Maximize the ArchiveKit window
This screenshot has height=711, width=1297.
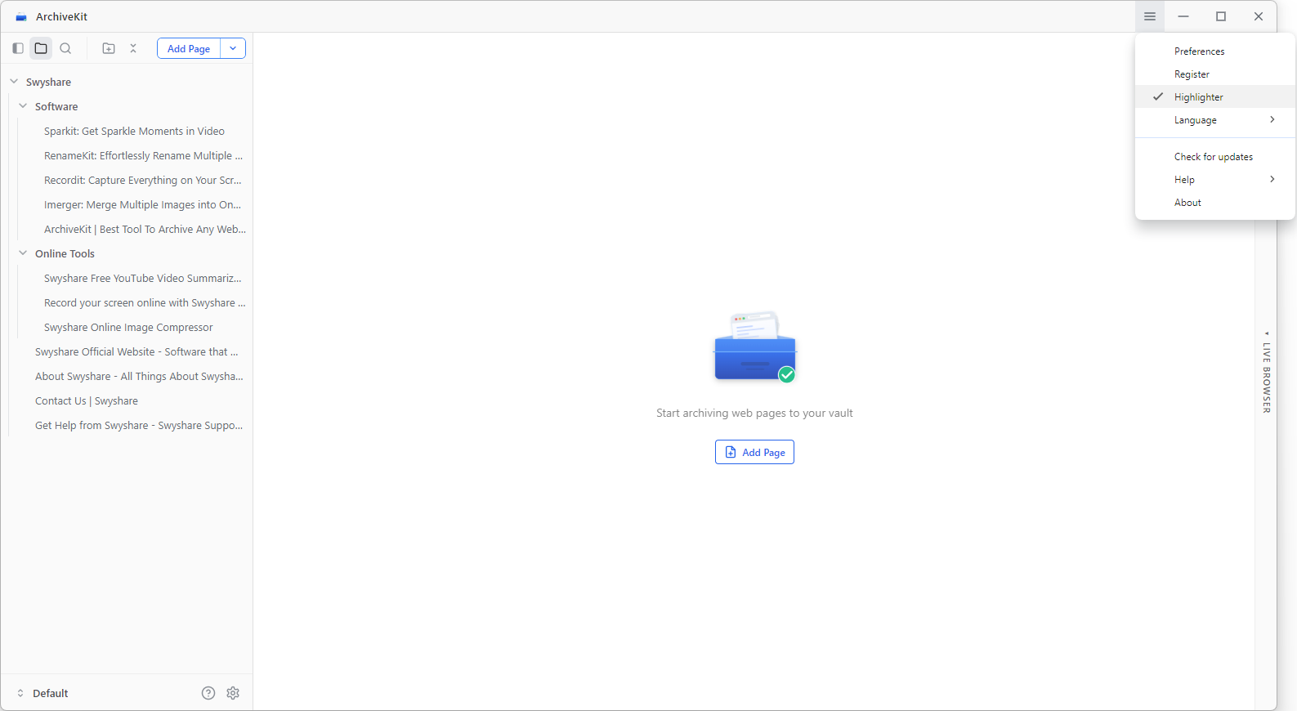1221,16
